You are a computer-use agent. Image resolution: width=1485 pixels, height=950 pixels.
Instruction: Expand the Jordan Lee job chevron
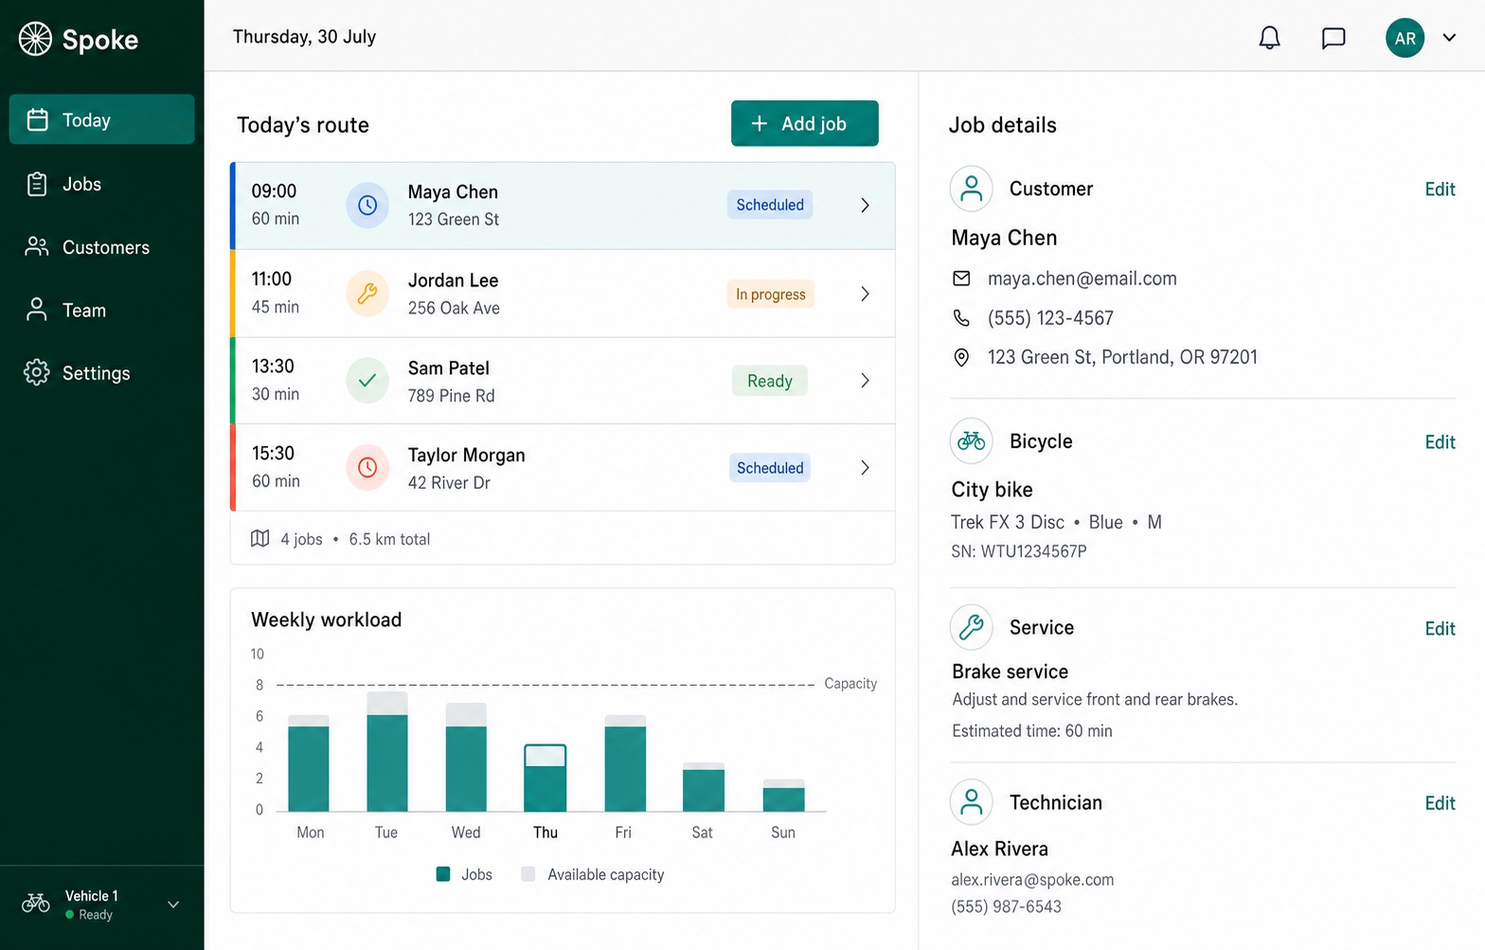click(865, 294)
